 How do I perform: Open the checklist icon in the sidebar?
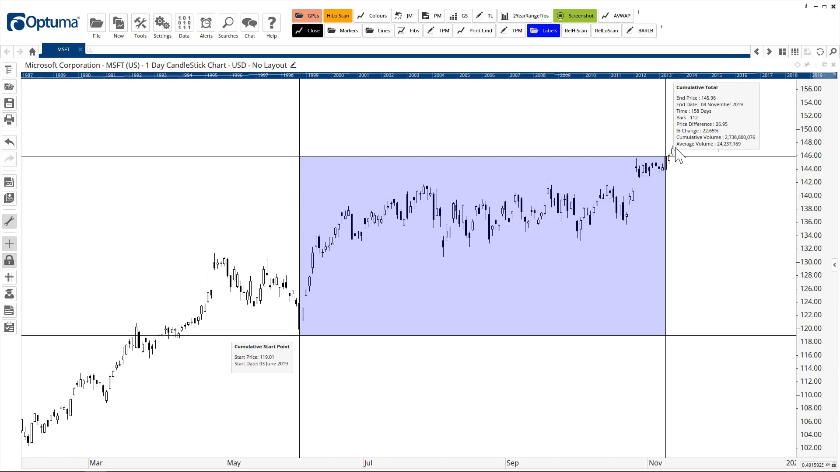point(9,327)
